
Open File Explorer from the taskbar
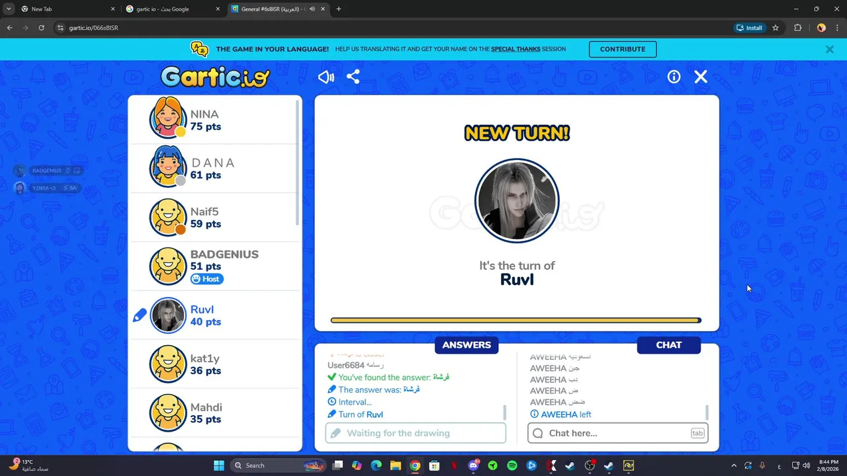tap(395, 465)
